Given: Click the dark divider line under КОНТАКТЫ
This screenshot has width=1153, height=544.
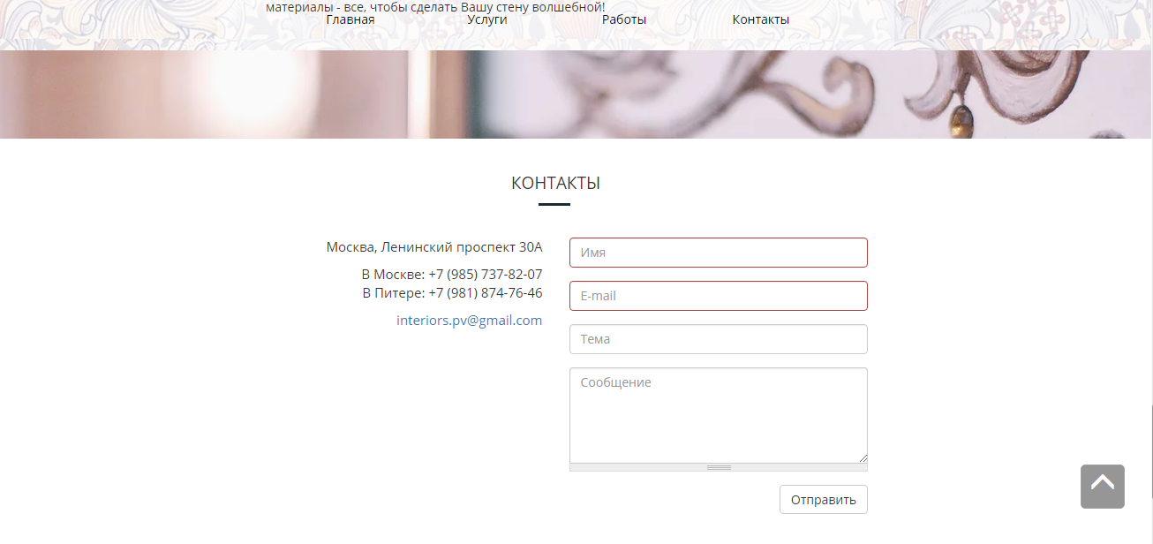Looking at the screenshot, I should (554, 205).
